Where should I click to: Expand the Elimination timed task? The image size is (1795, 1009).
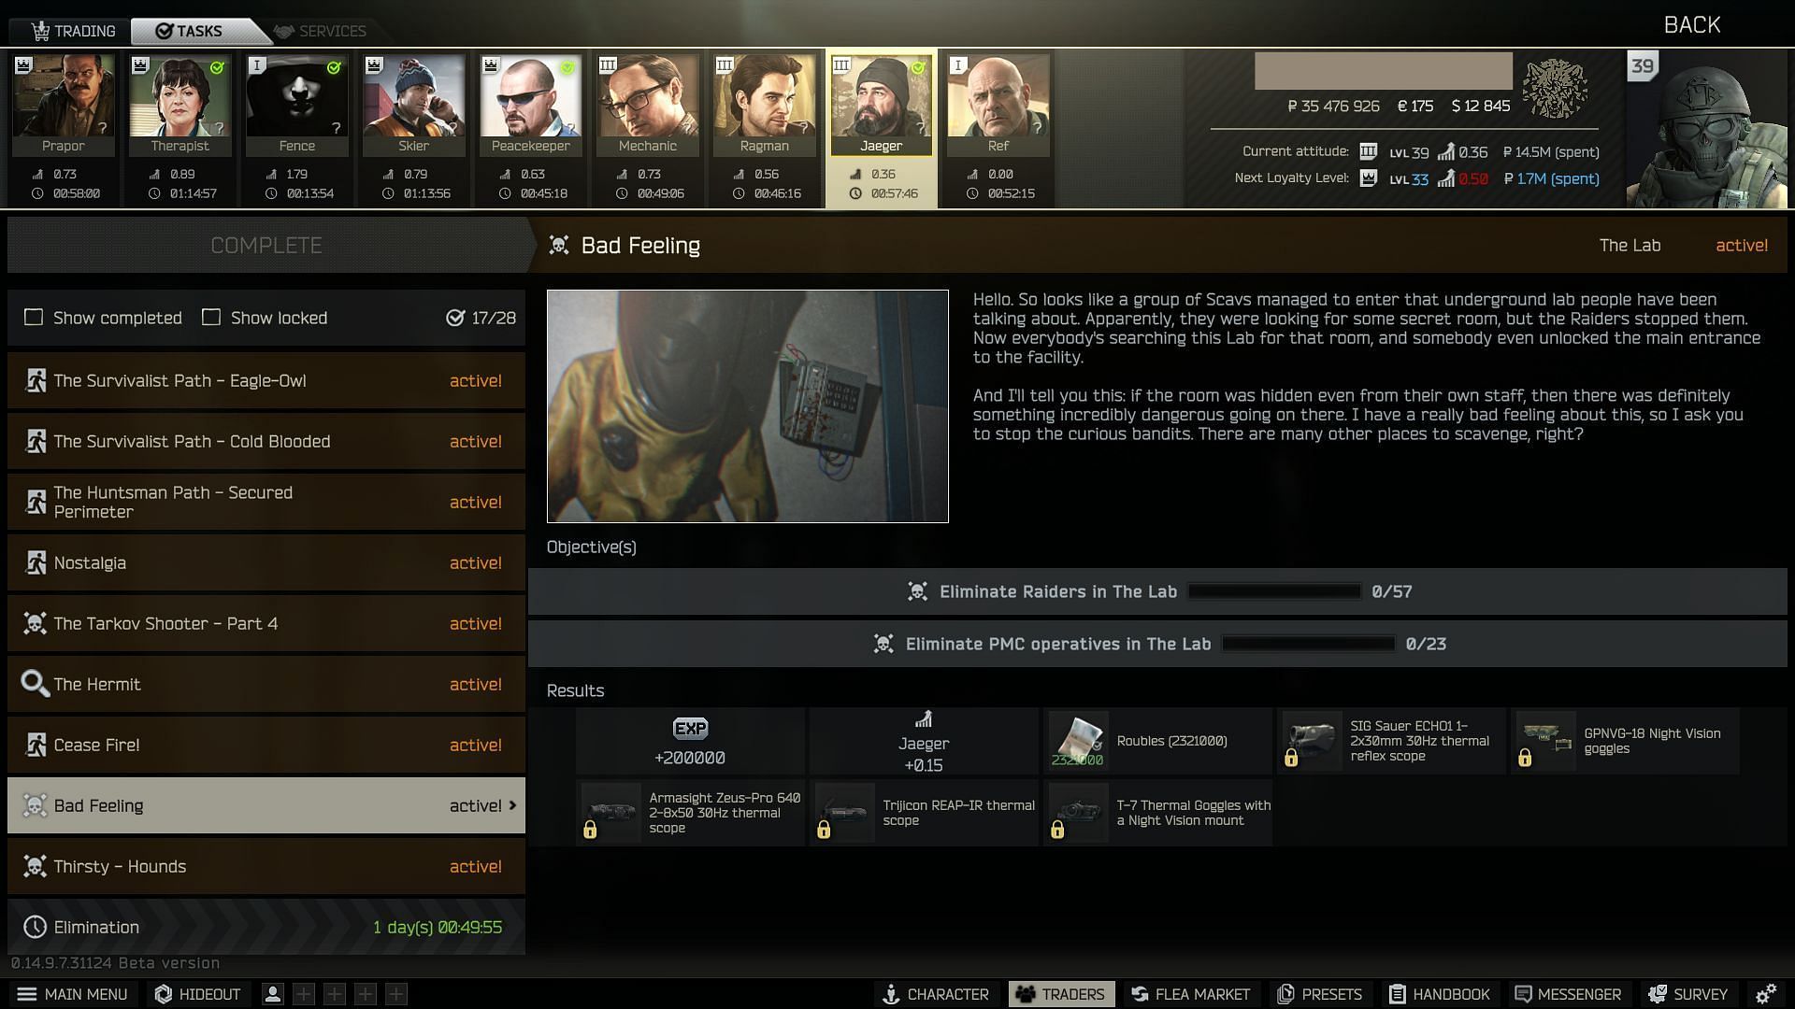click(x=266, y=927)
